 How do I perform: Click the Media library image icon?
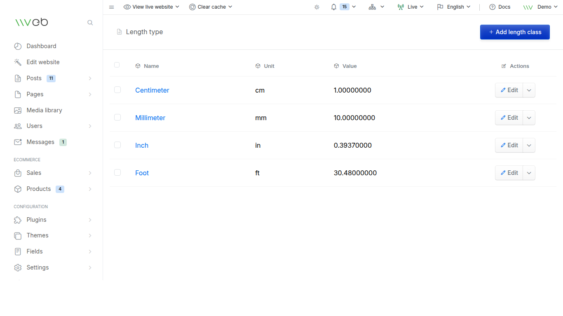coord(18,110)
